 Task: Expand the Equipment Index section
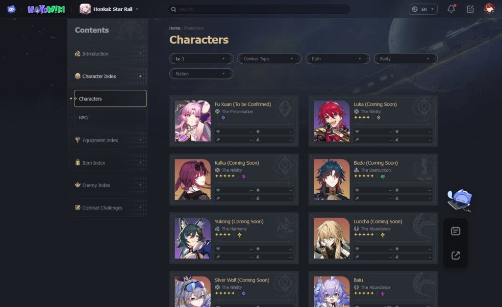[108, 140]
